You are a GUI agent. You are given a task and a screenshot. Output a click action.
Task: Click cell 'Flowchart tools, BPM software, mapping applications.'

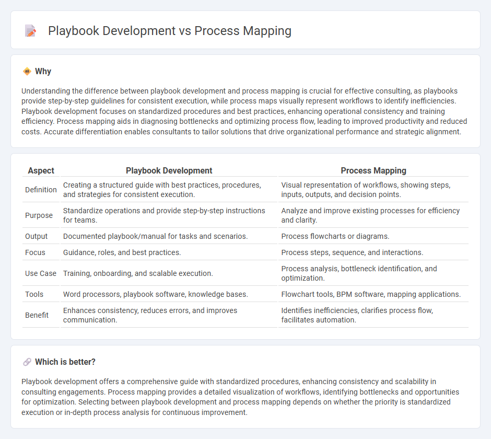tap(373, 294)
